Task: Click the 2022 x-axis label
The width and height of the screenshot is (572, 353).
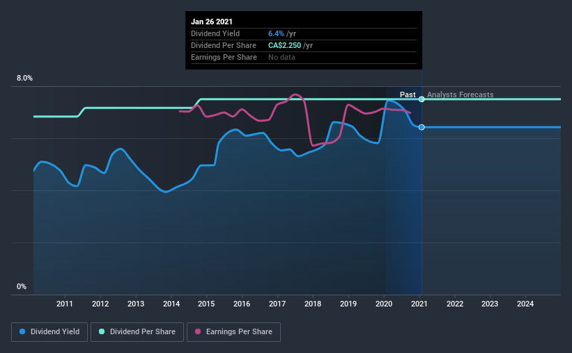Action: tap(455, 304)
